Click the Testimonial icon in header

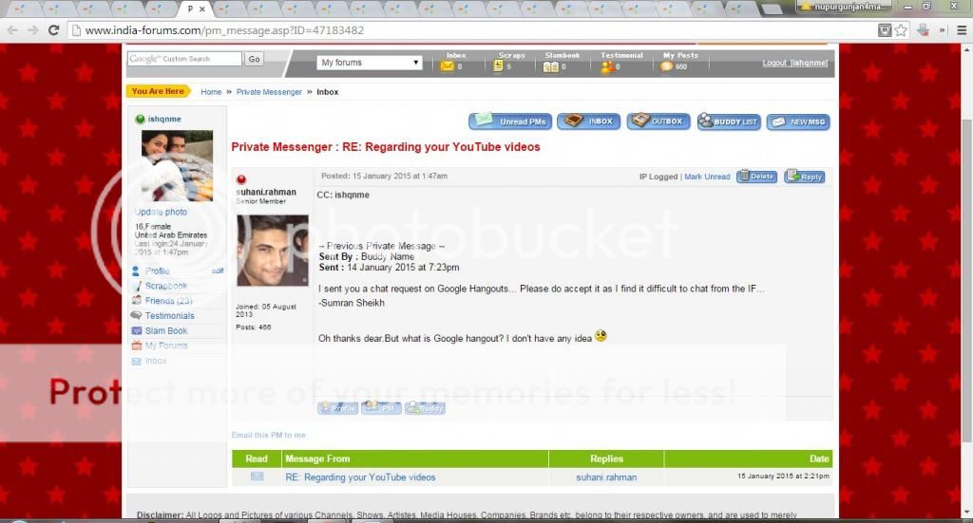coord(607,66)
